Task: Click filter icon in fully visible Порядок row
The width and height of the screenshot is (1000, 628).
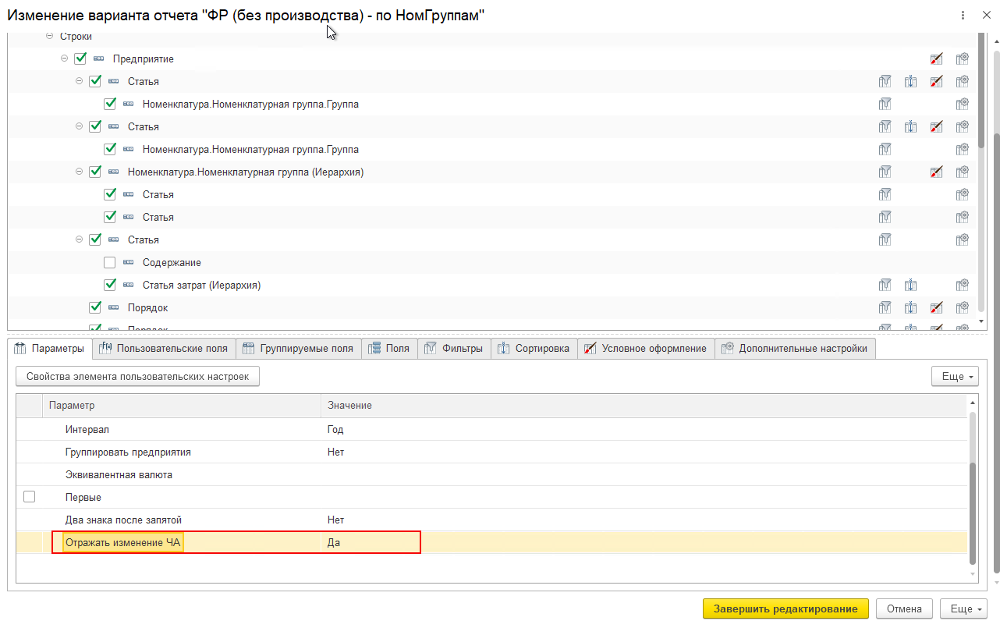Action: [885, 307]
